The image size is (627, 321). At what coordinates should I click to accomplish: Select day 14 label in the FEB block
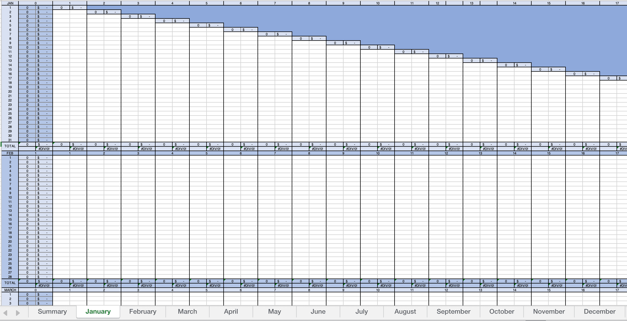(x=10, y=215)
